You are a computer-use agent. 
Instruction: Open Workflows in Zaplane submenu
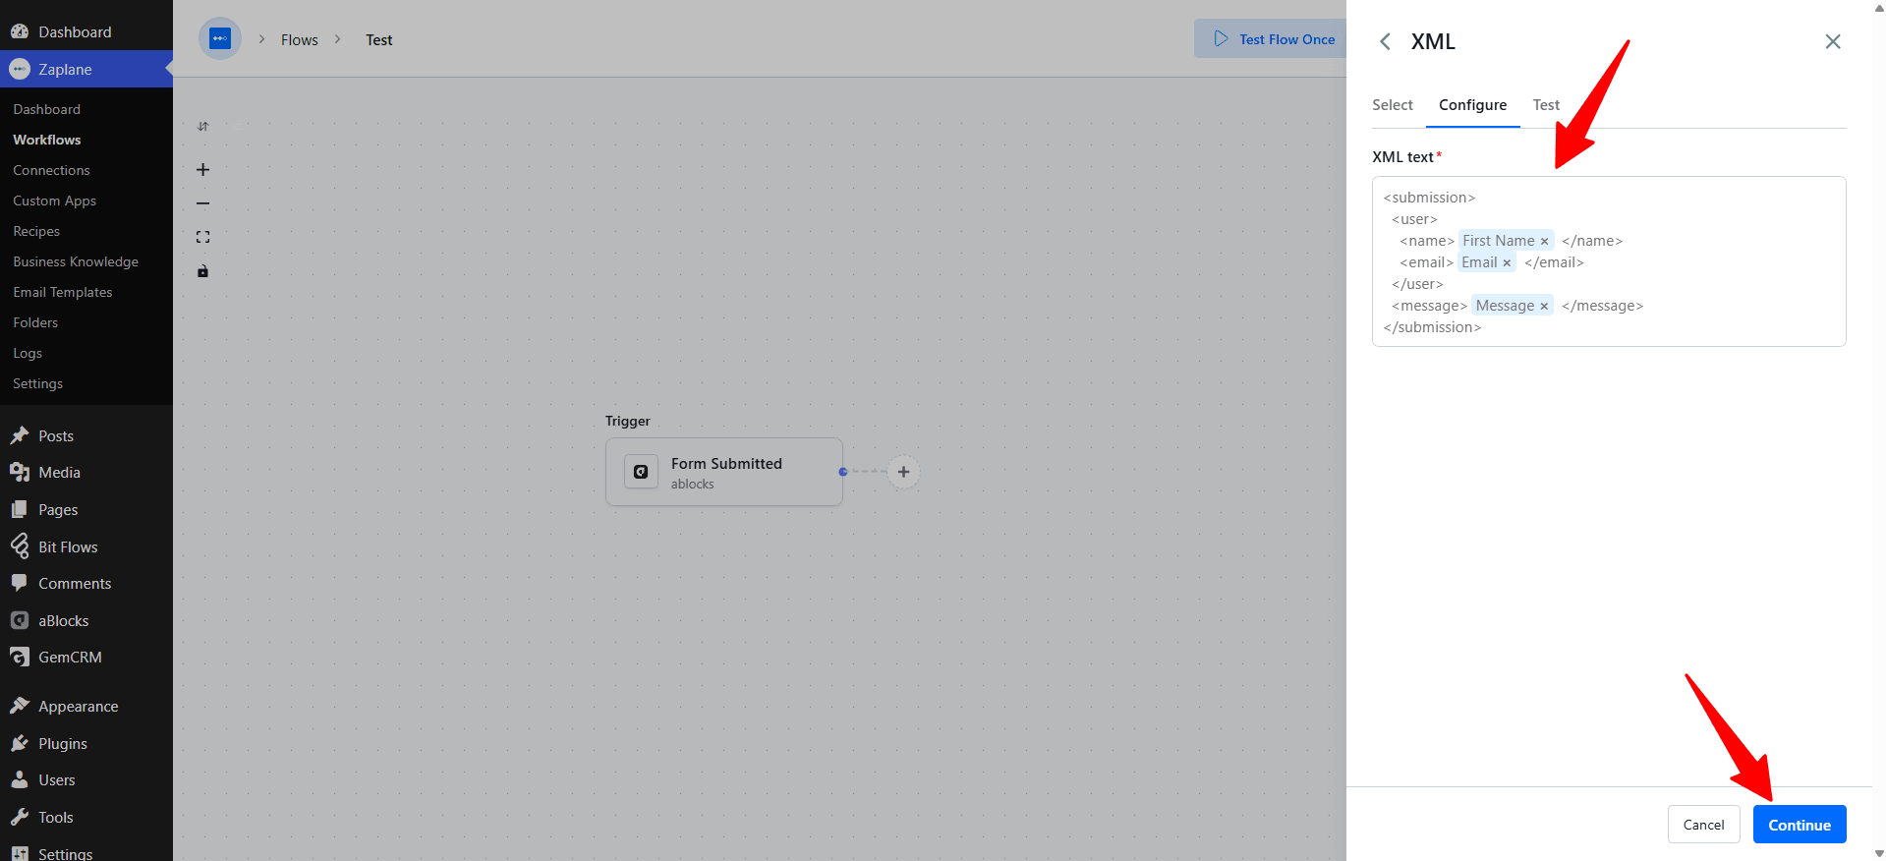[47, 140]
